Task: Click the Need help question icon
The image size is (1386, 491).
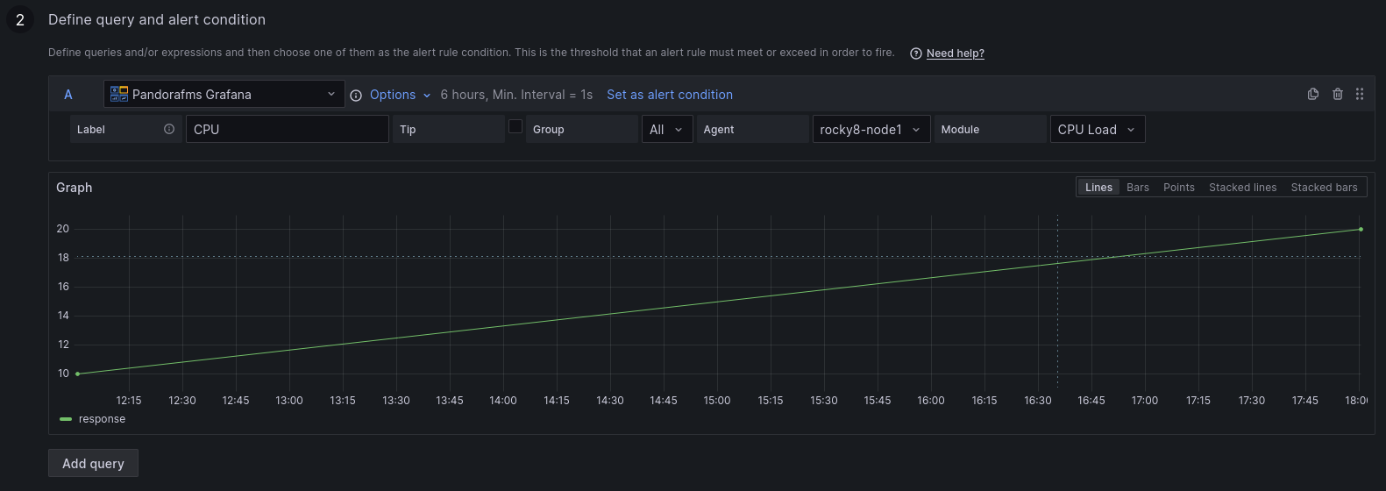Action: (915, 53)
